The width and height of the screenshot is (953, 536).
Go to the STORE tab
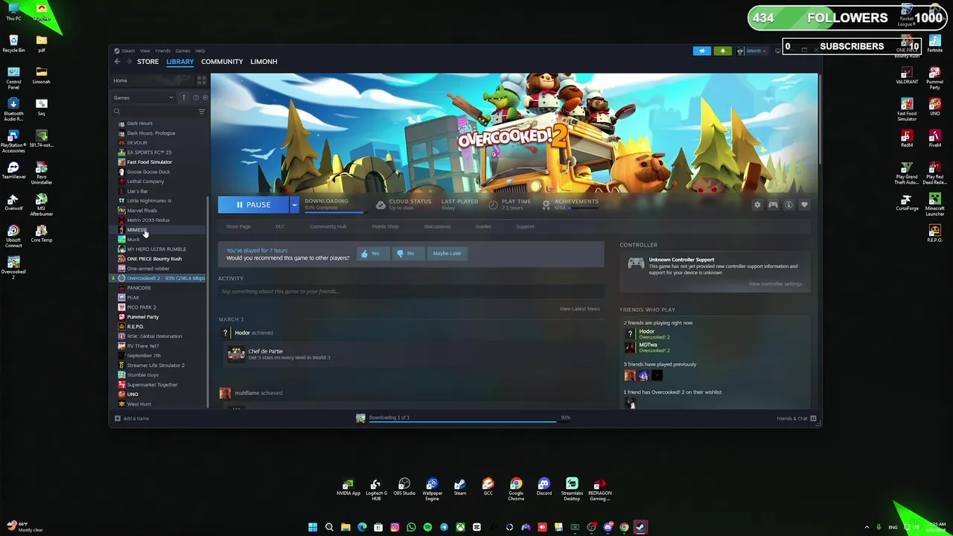[x=147, y=62]
